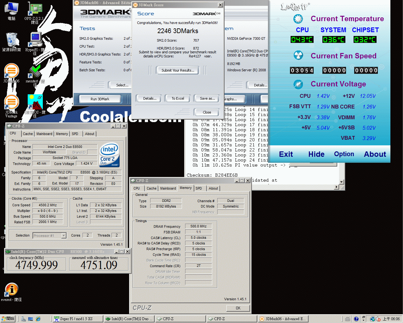Click Details button in 3DMark Score dialog

[150, 98]
